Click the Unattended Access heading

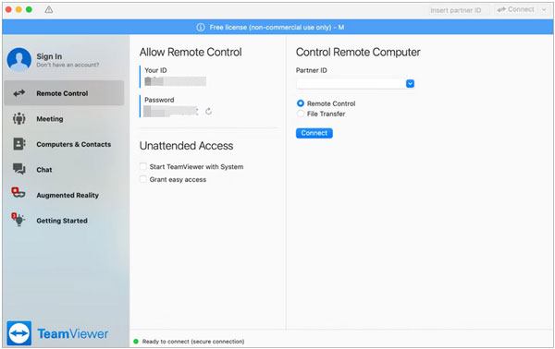[186, 146]
